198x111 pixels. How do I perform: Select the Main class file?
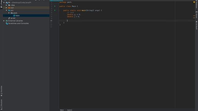click(x=26, y=16)
